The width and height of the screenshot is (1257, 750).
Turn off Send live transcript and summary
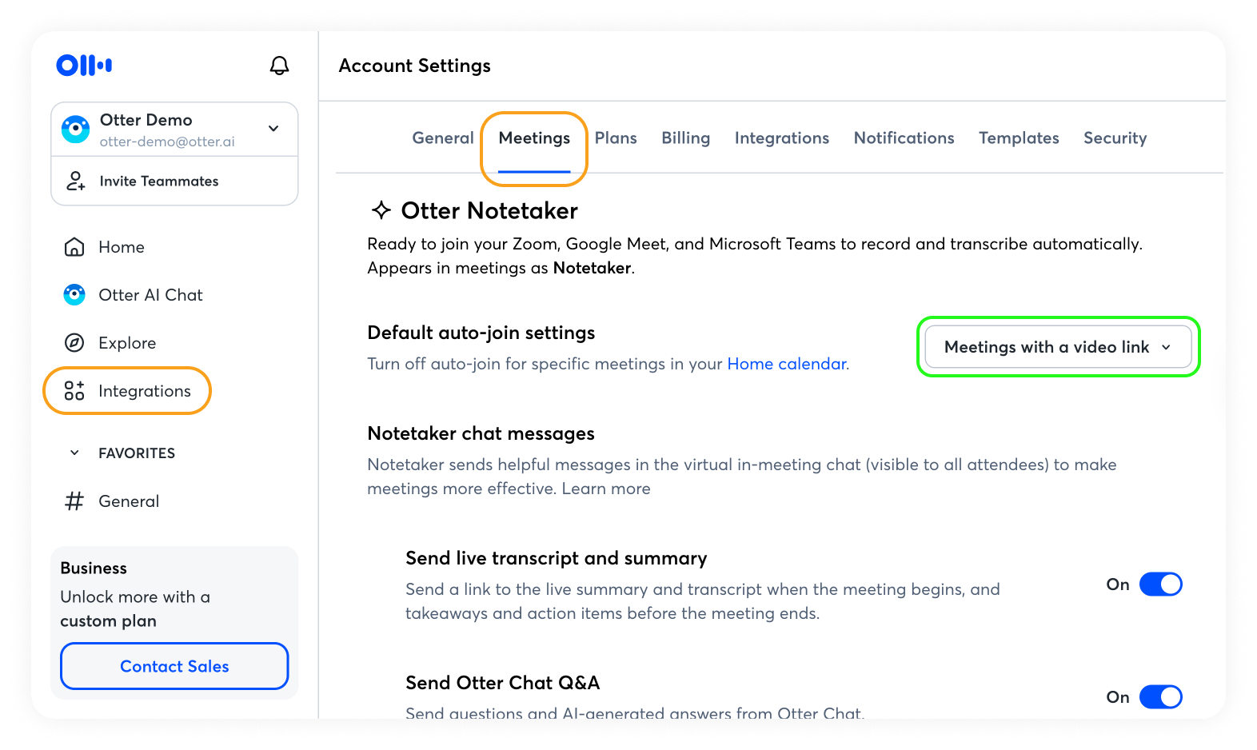point(1160,584)
